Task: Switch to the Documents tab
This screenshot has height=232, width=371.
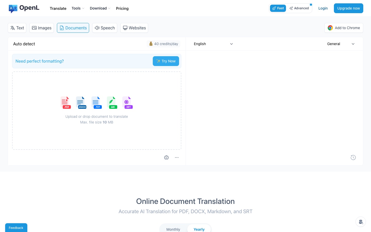Action: [73, 28]
